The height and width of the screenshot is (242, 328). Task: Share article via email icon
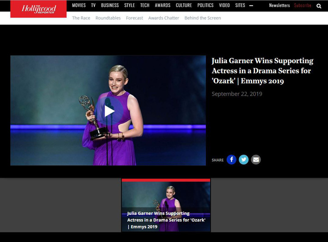click(256, 160)
